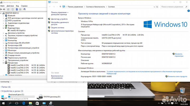The height and width of the screenshot is (106, 190).
Task: Open Task View on the taskbar
Action: (17, 103)
